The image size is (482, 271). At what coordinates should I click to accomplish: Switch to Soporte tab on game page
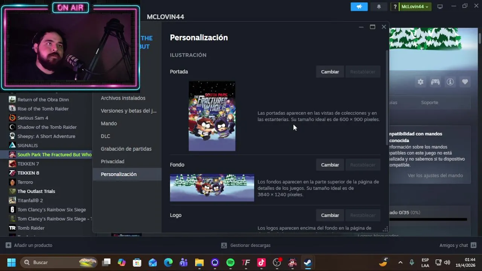(429, 102)
